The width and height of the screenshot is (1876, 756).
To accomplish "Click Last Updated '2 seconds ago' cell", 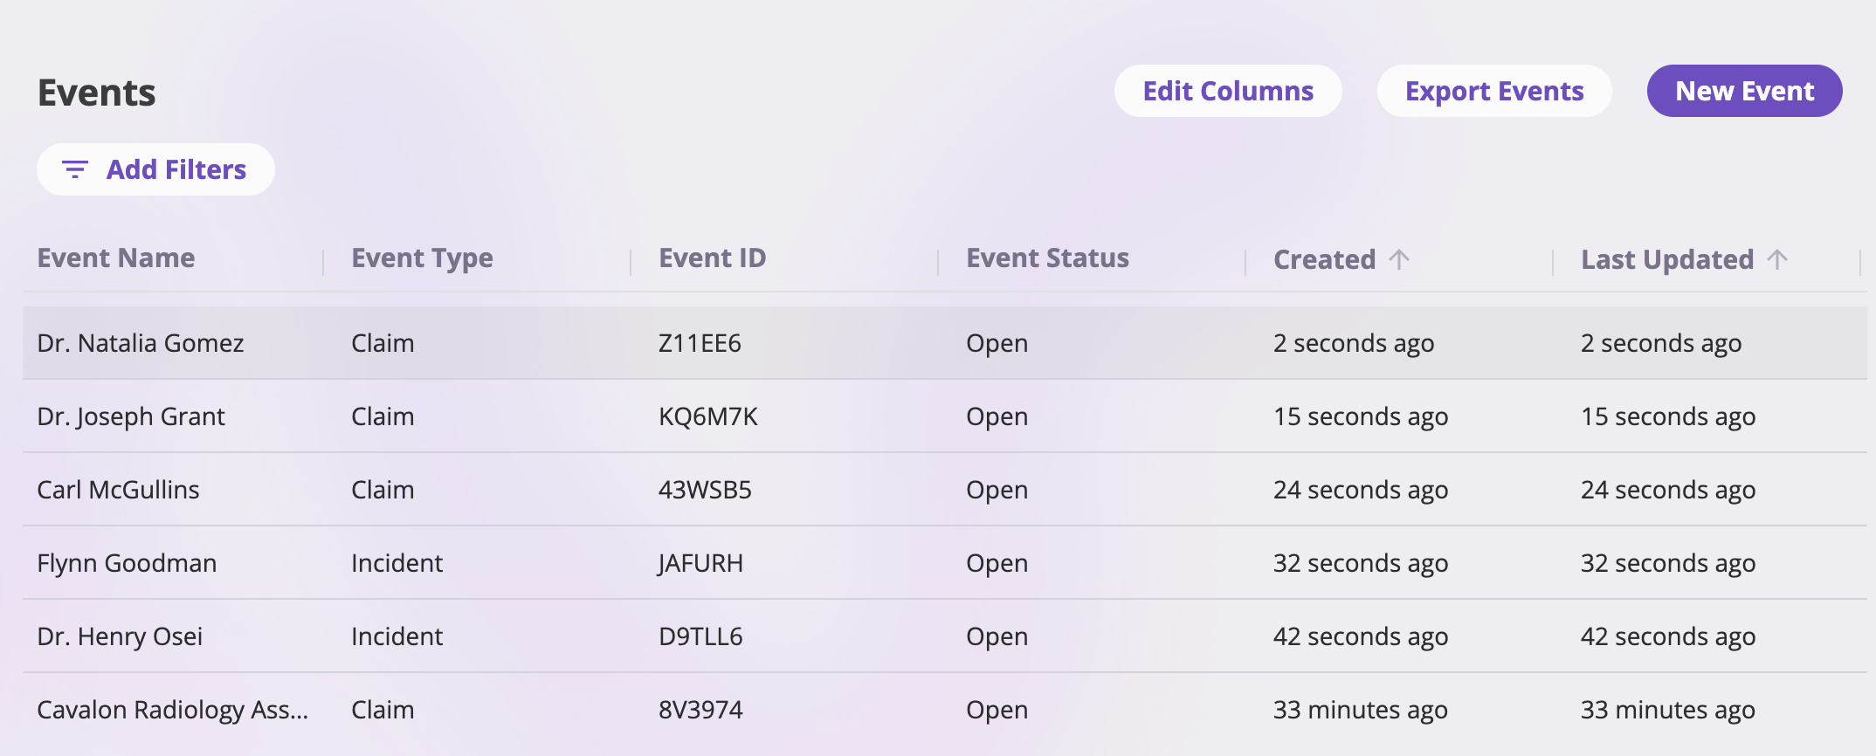I will 1661,344.
